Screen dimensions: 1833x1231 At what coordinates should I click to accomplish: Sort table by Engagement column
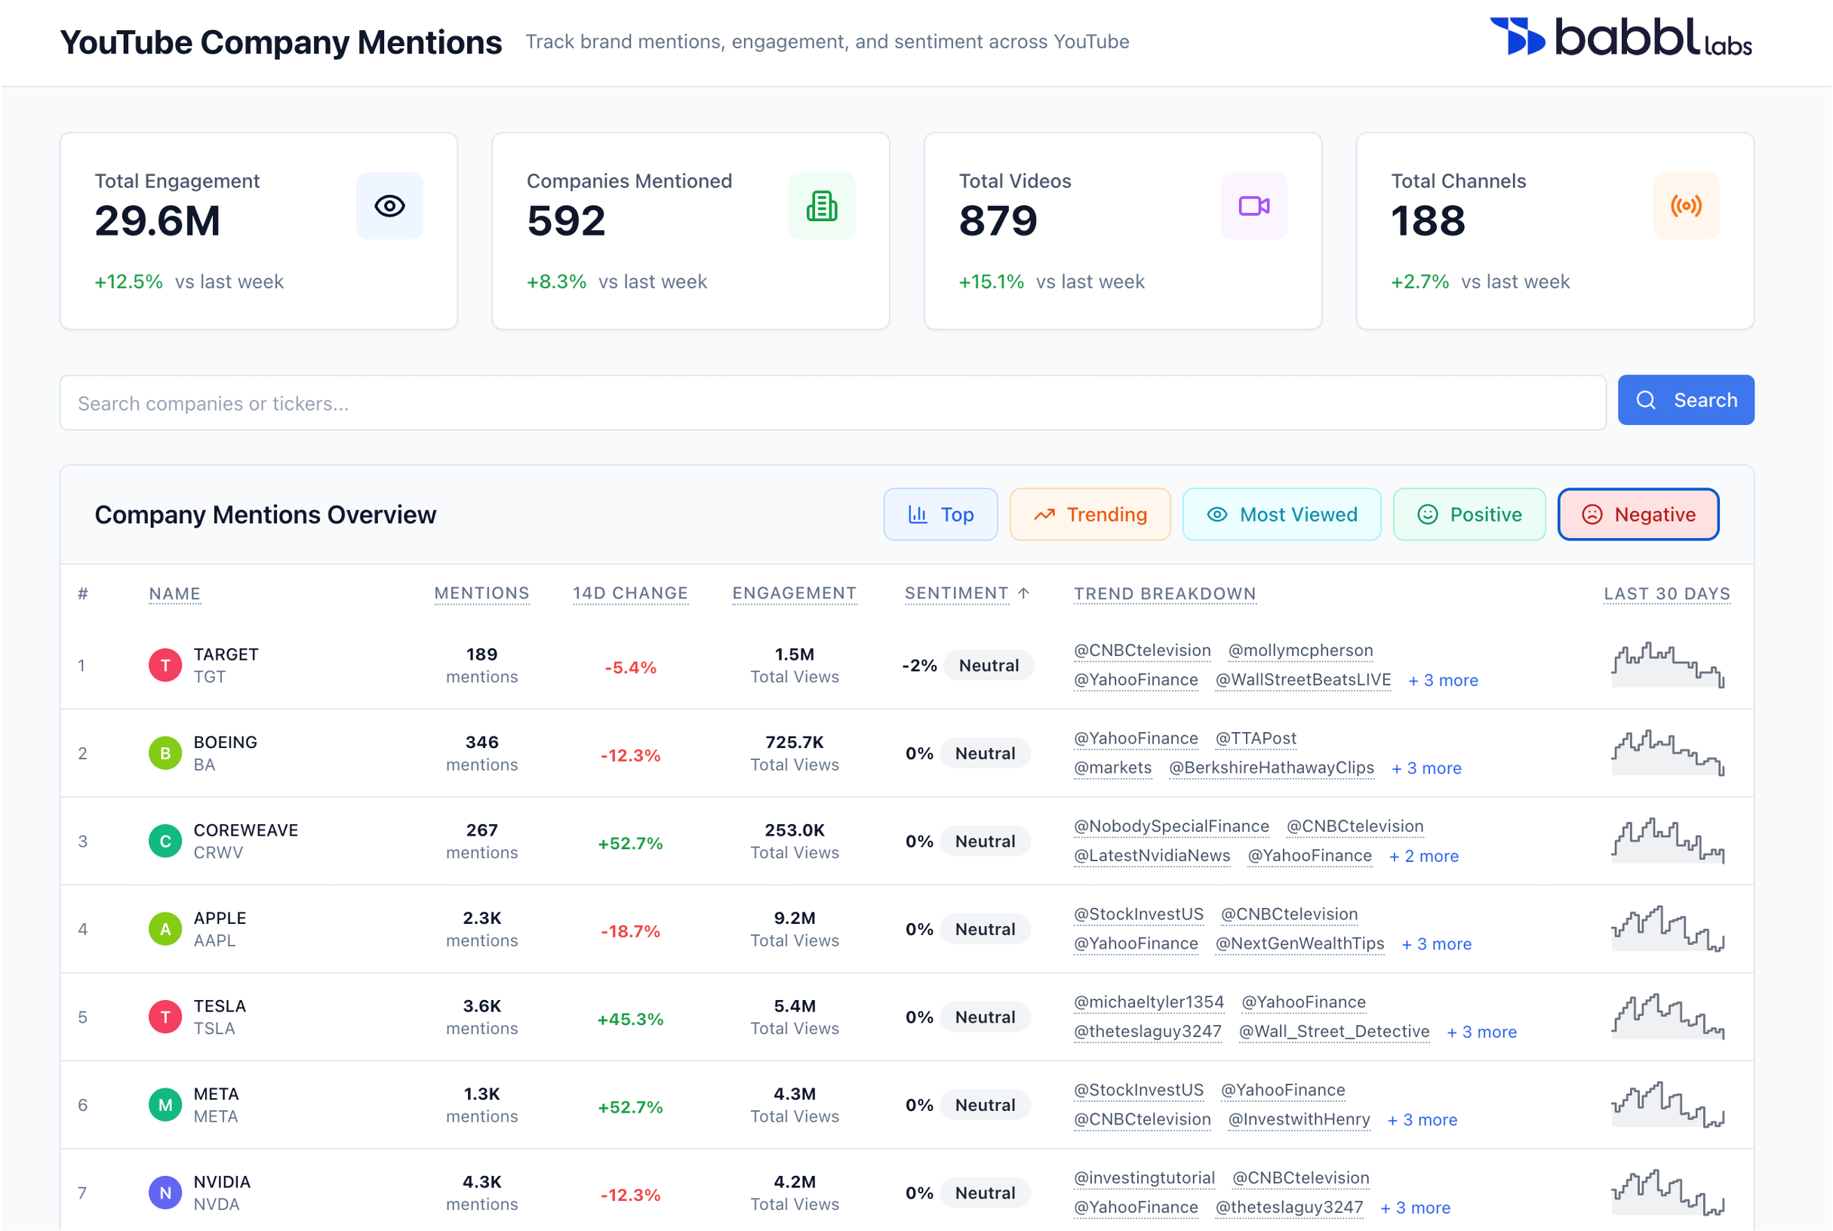[x=794, y=593]
